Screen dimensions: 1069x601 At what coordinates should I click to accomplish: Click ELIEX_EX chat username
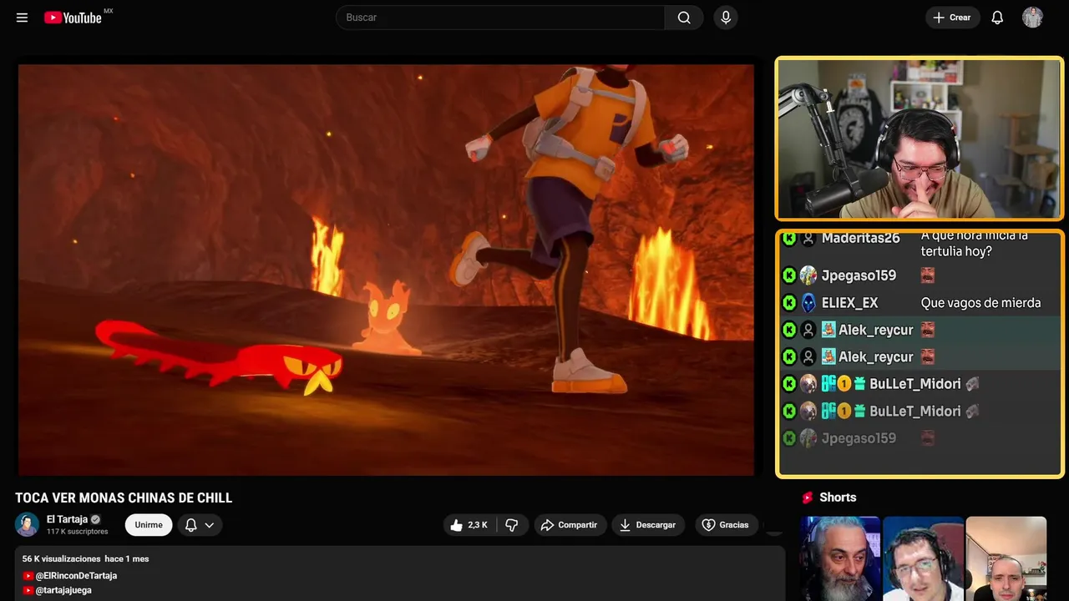(x=849, y=303)
